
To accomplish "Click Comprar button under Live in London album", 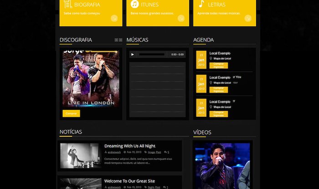I will (x=71, y=114).
